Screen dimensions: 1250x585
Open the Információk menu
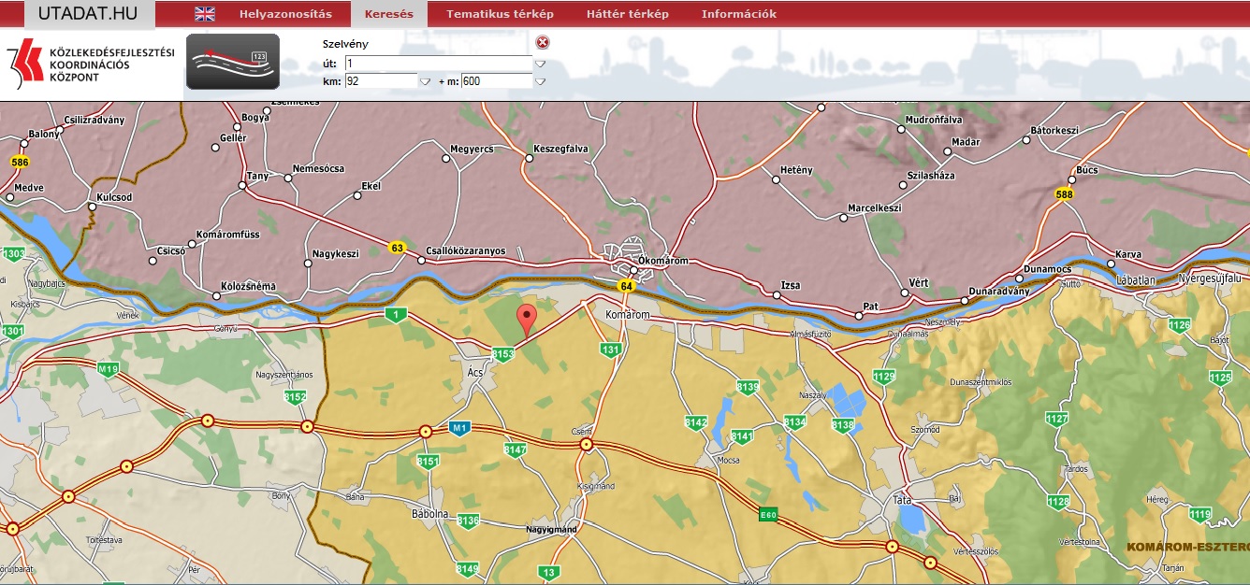pyautogui.click(x=738, y=14)
